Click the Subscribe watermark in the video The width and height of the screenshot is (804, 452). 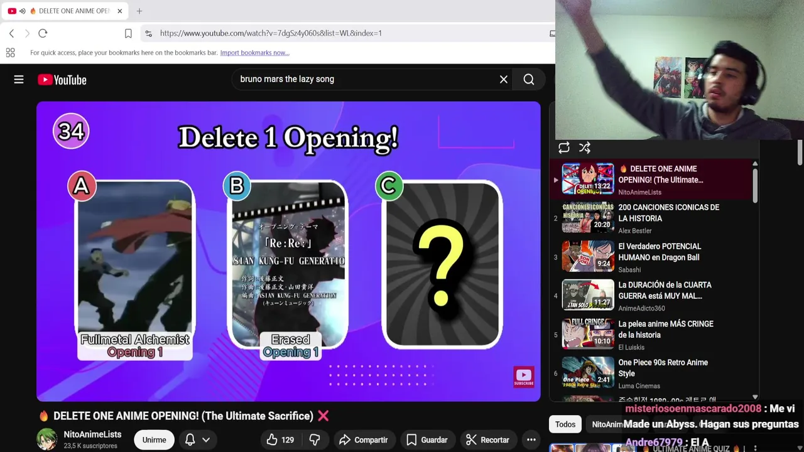[524, 377]
